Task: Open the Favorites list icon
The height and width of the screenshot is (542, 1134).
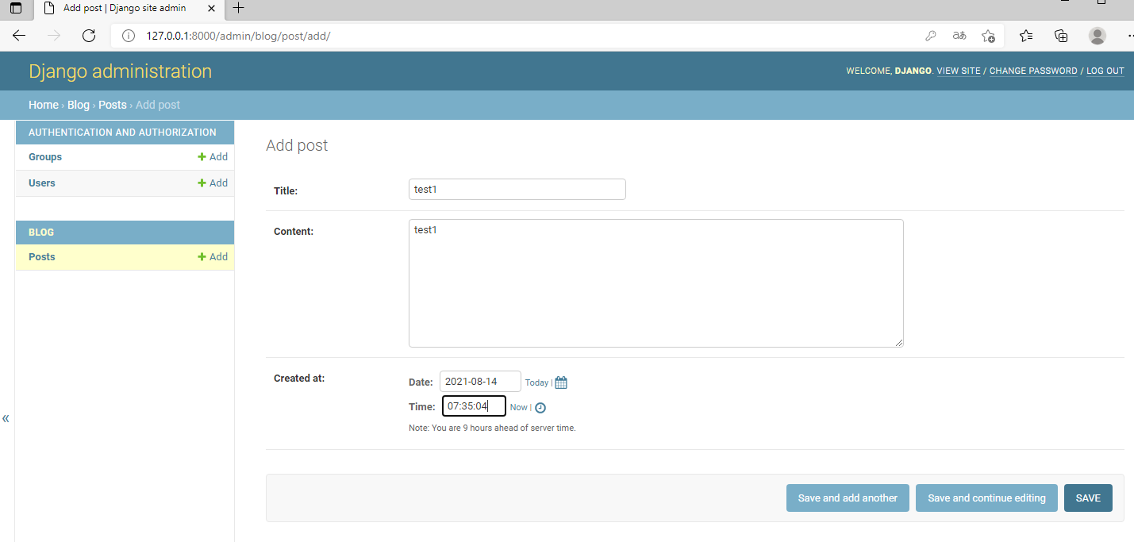Action: click(1026, 36)
